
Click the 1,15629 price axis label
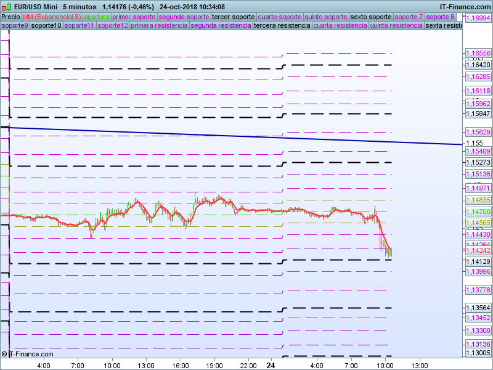pos(478,133)
